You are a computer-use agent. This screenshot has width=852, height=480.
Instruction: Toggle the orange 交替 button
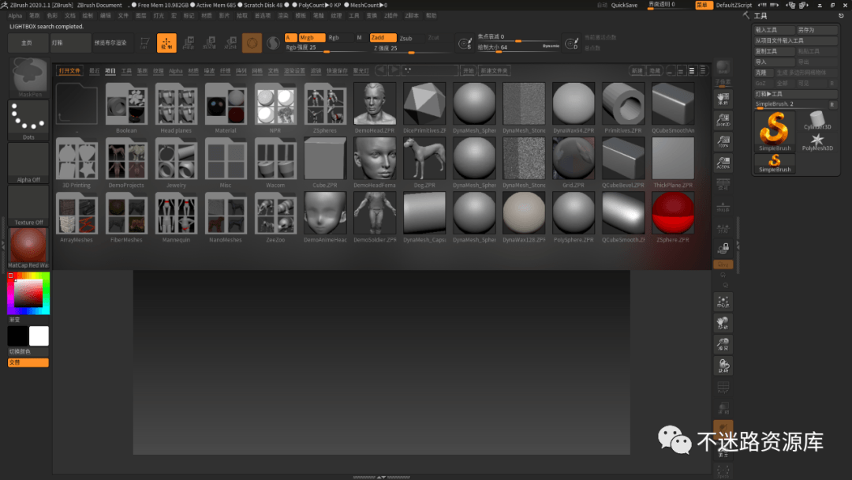[x=28, y=362]
